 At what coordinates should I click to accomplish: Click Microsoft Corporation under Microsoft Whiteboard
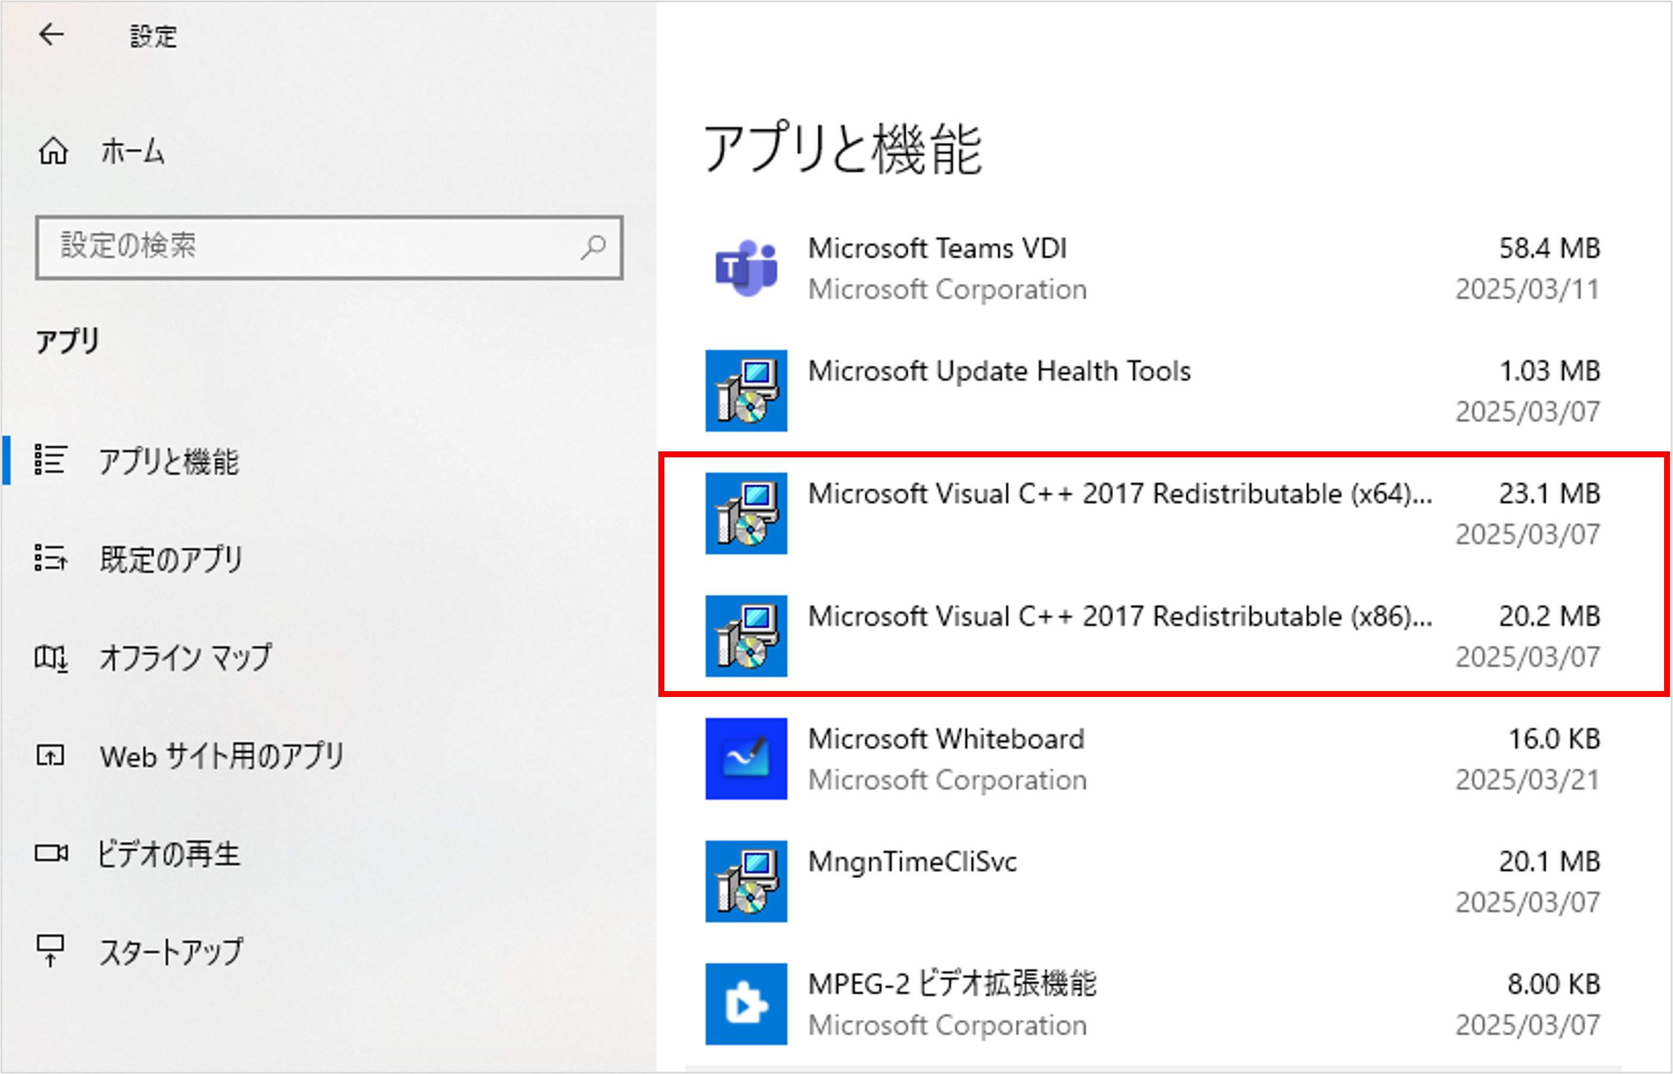point(947,780)
